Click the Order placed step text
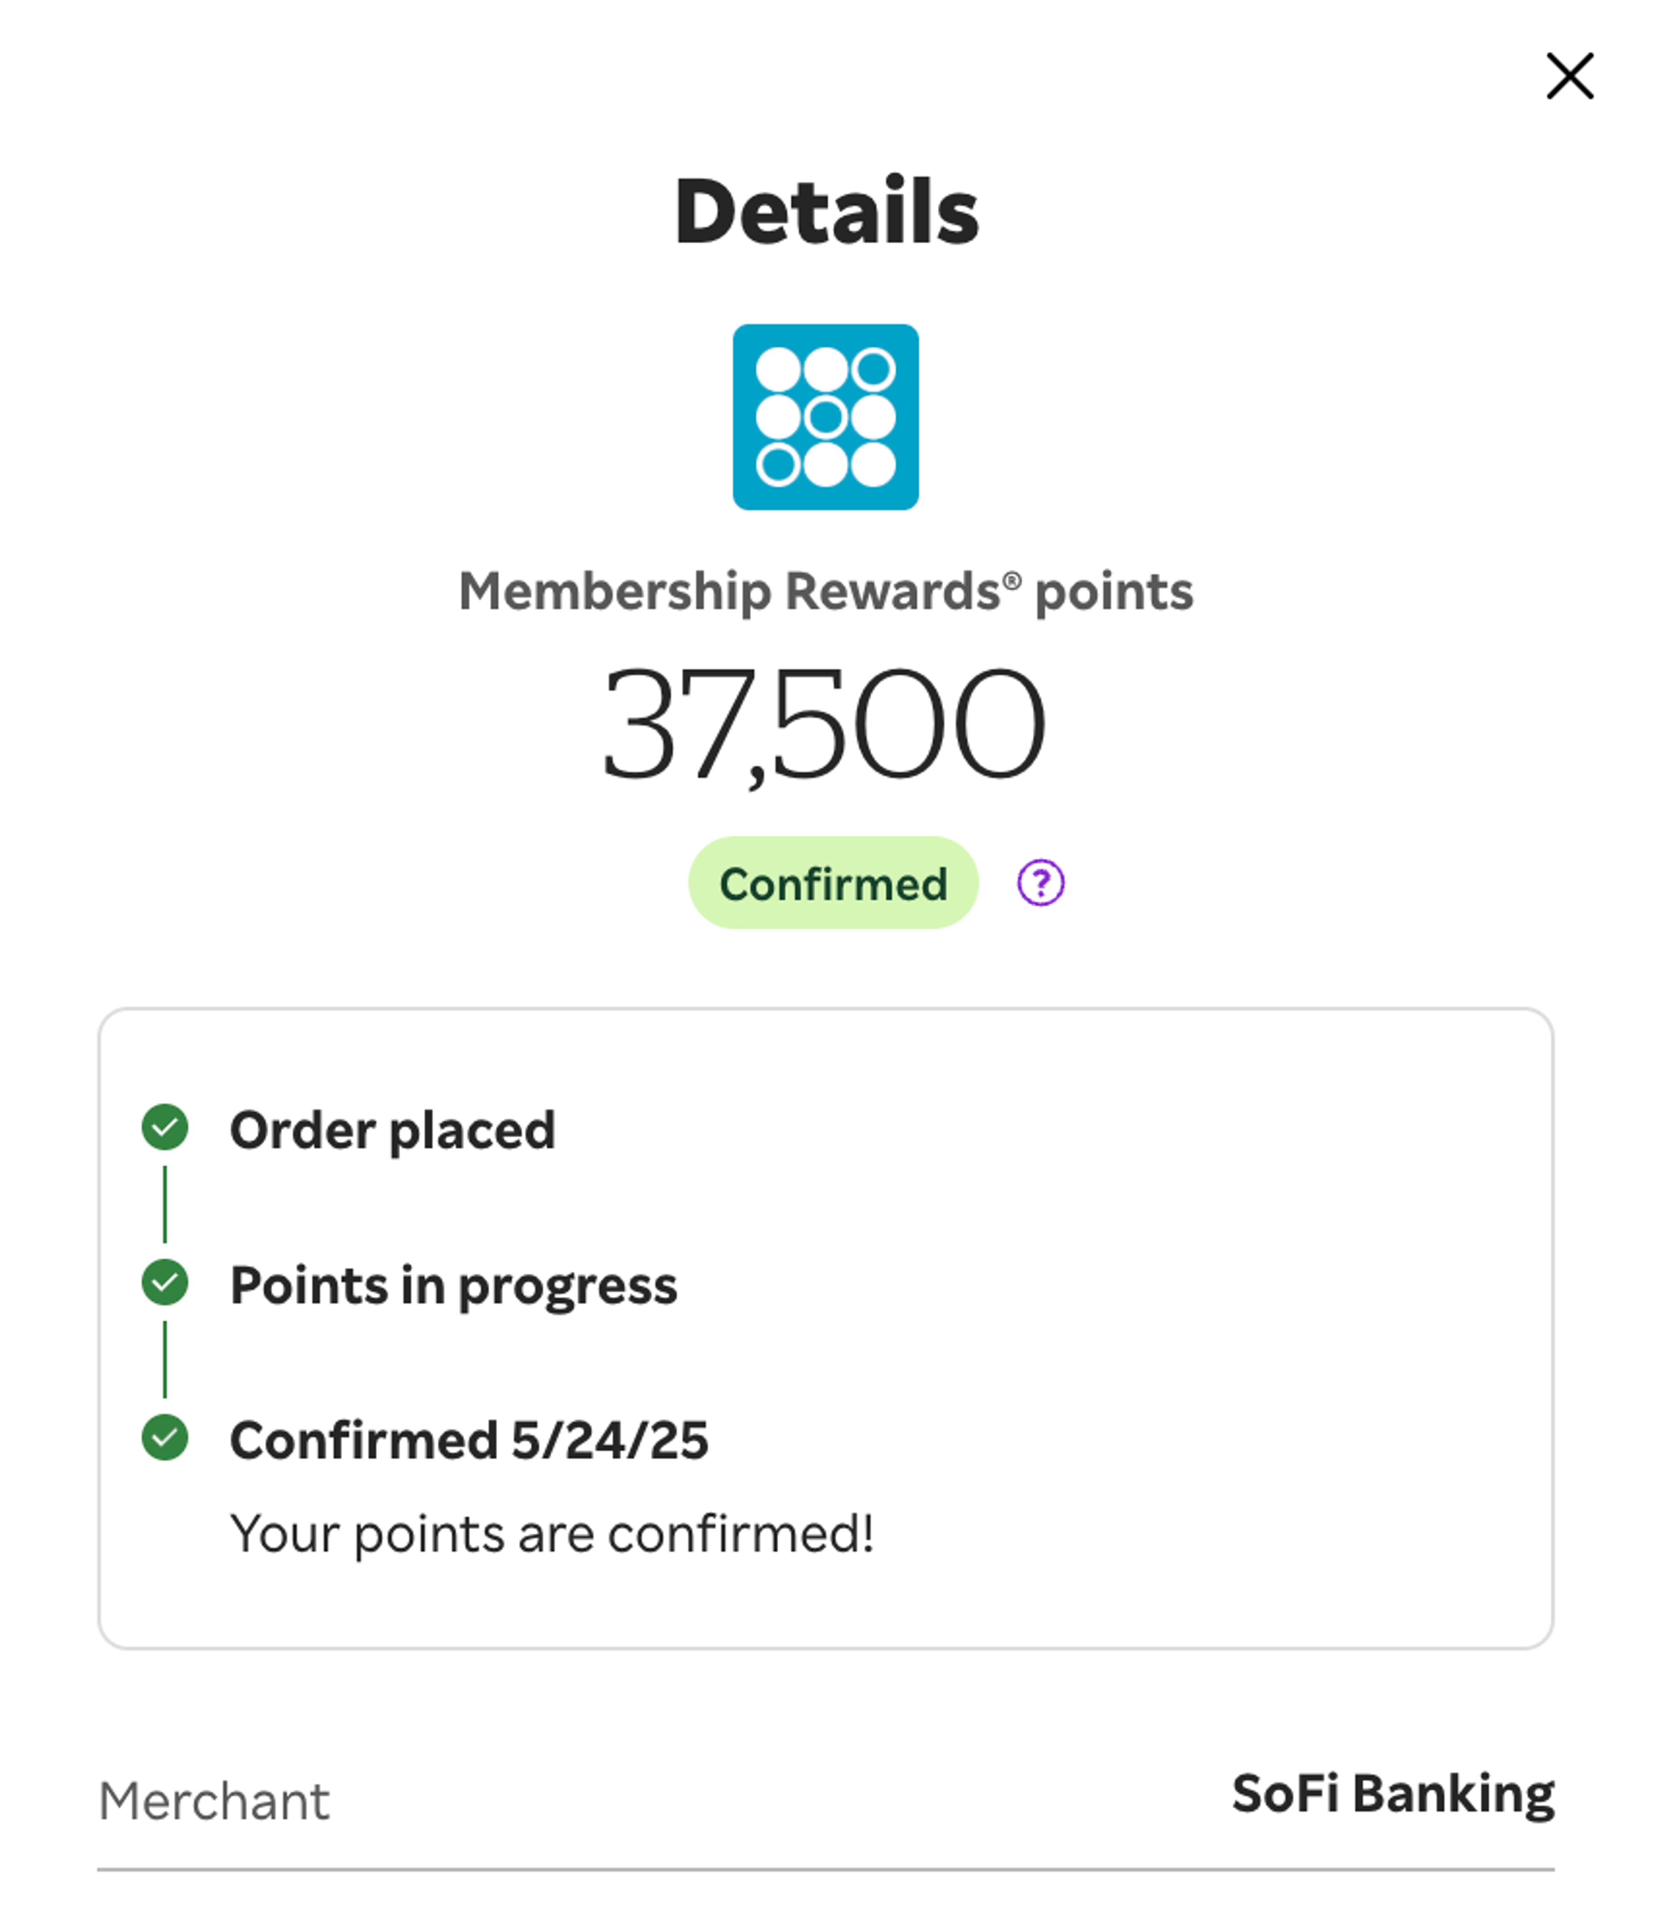Viewport: 1671px width, 1912px height. 393,1131
